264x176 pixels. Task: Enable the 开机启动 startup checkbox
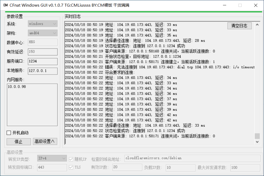pyautogui.click(x=9, y=133)
